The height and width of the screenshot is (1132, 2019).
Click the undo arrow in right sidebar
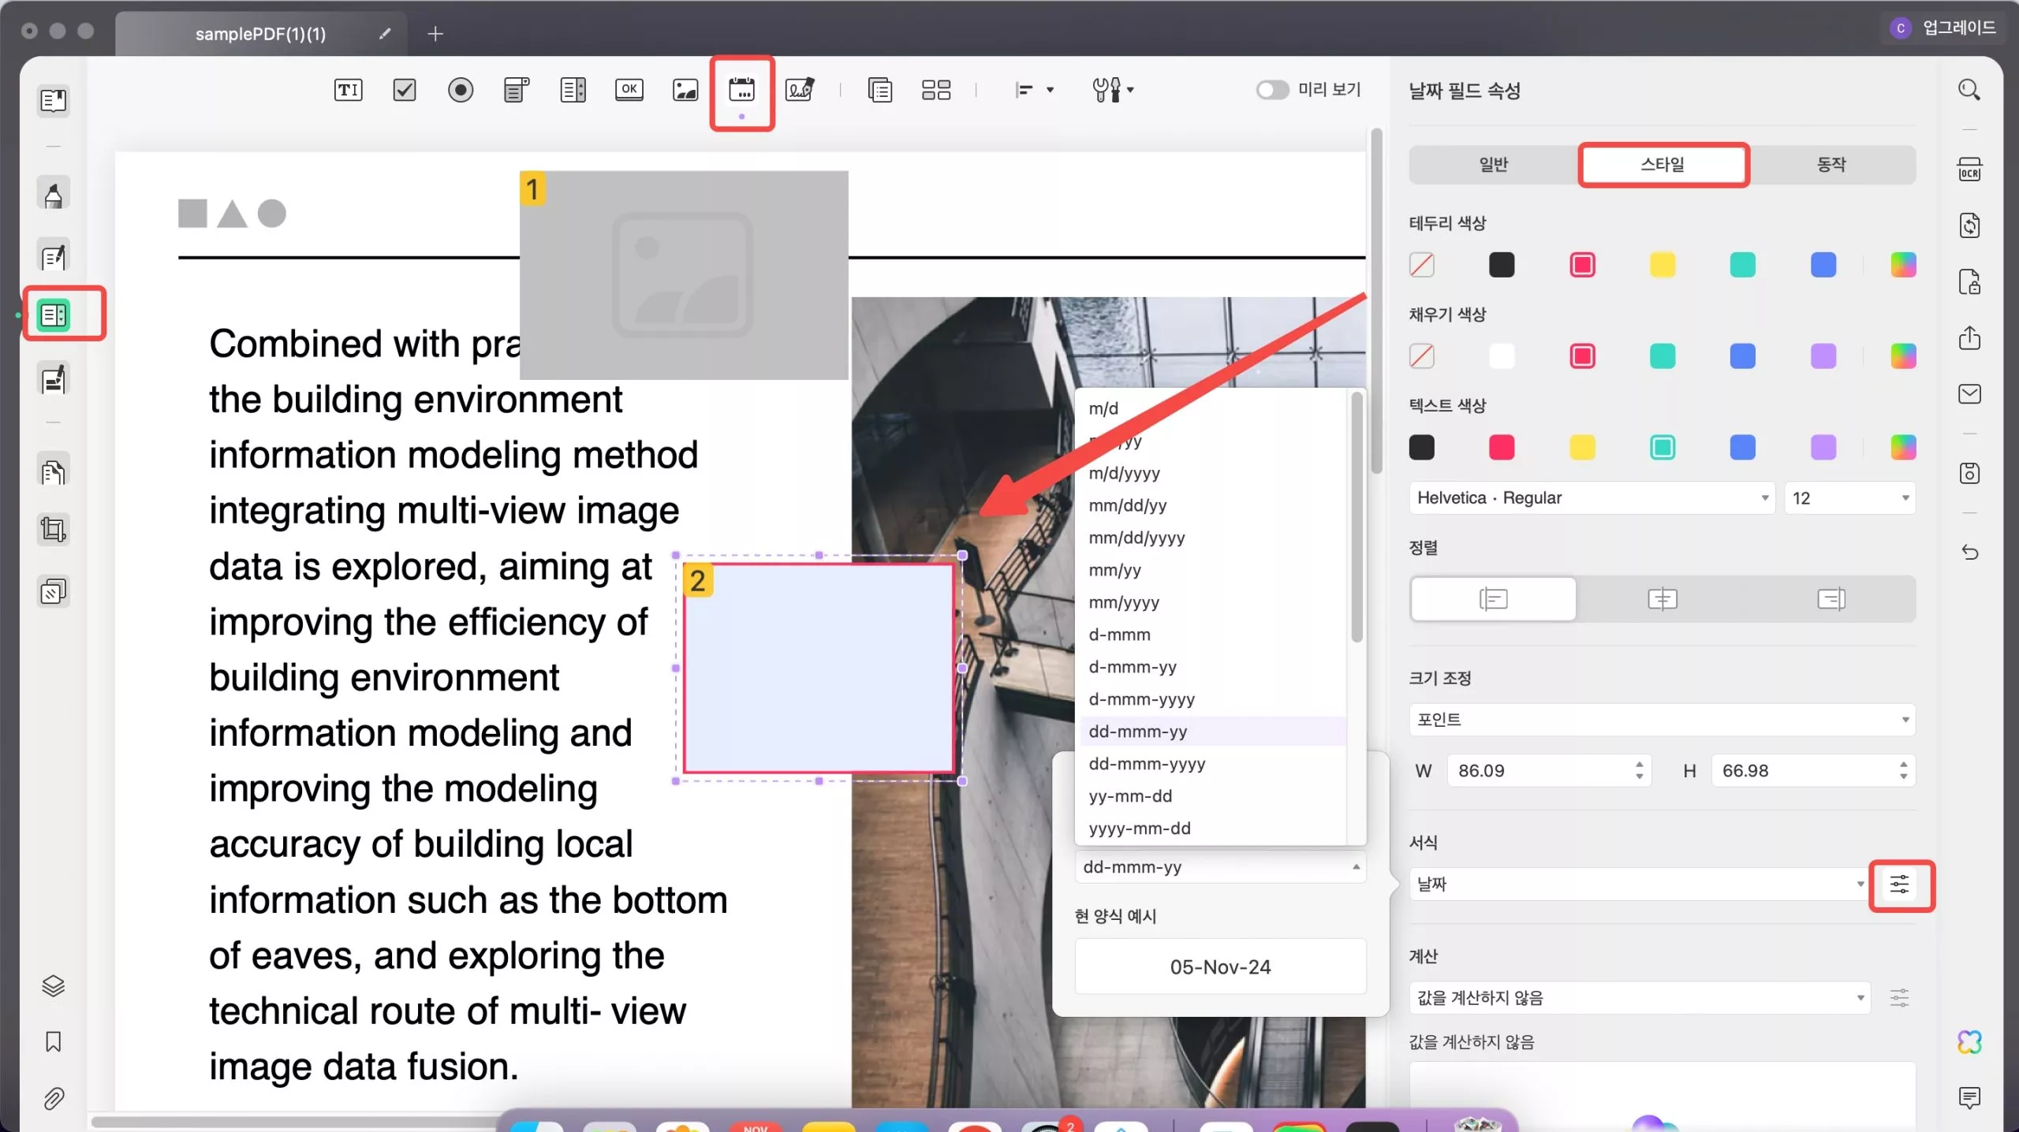(1969, 552)
